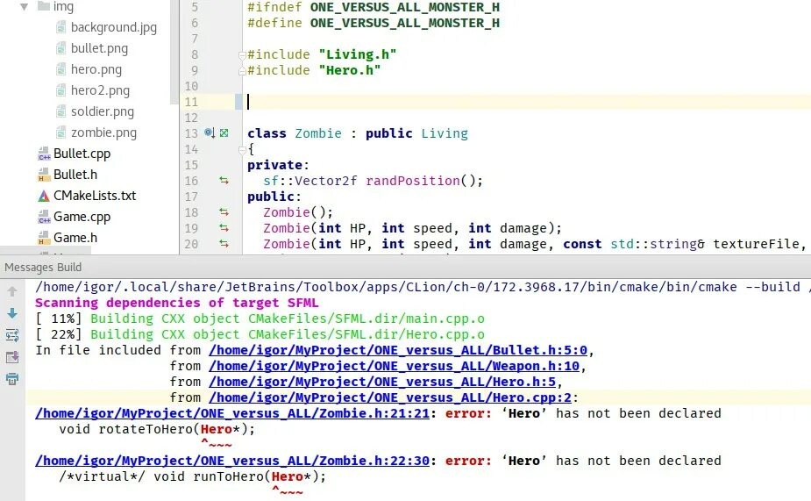Open CMakeLists.txt file
The height and width of the screenshot is (501, 811).
[95, 196]
